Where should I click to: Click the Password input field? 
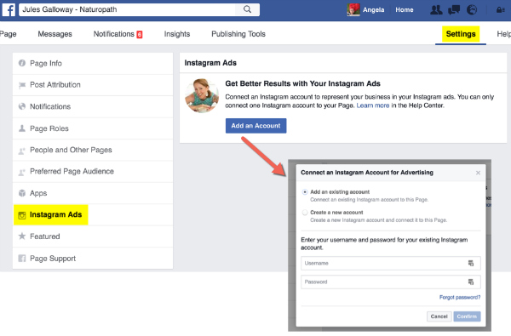click(x=390, y=282)
